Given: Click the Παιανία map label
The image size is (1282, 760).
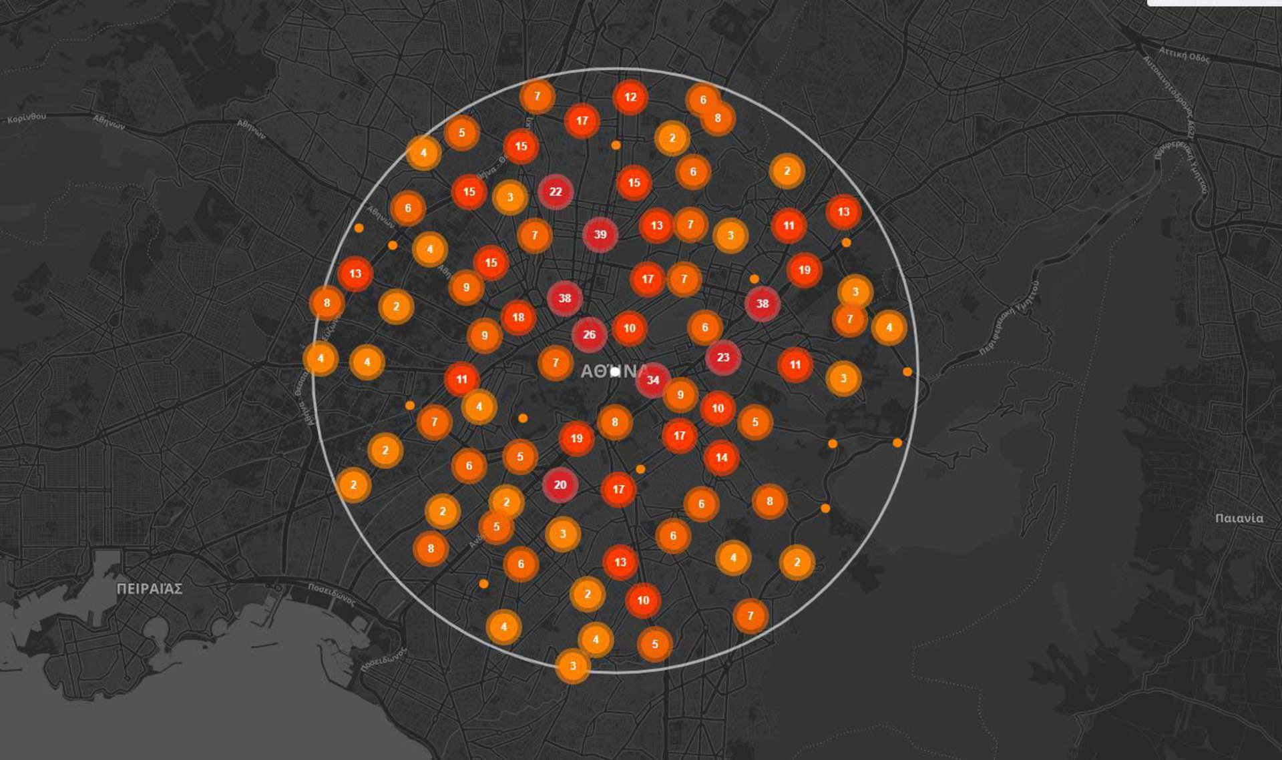Looking at the screenshot, I should (1239, 518).
